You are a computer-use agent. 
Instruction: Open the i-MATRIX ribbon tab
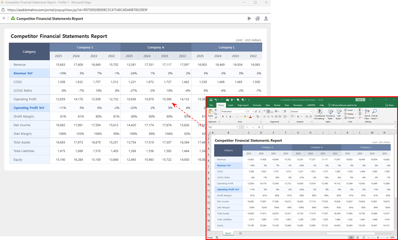point(311,105)
